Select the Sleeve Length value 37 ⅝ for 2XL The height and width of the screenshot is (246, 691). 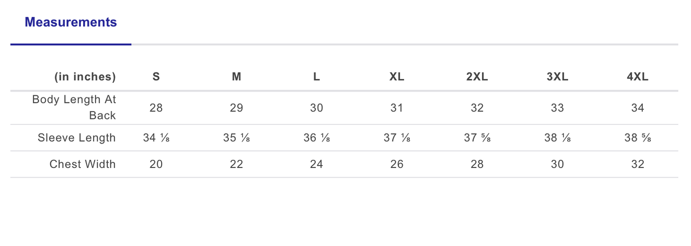click(x=477, y=138)
